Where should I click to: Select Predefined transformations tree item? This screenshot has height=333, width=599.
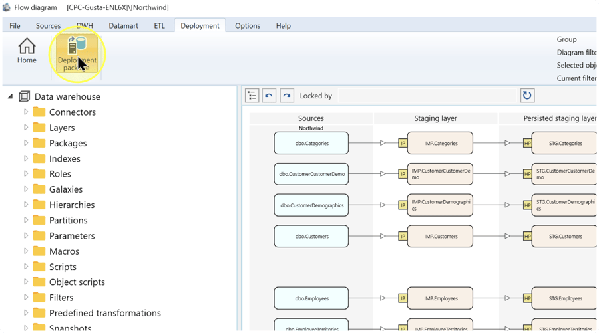tap(105, 313)
